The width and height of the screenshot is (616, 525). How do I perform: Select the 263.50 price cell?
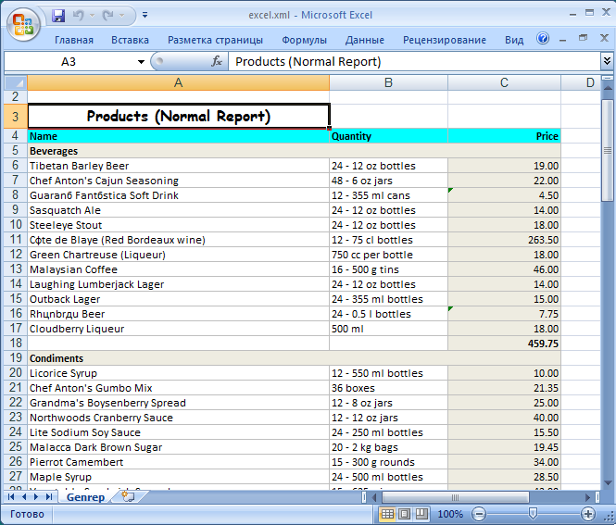coord(504,240)
